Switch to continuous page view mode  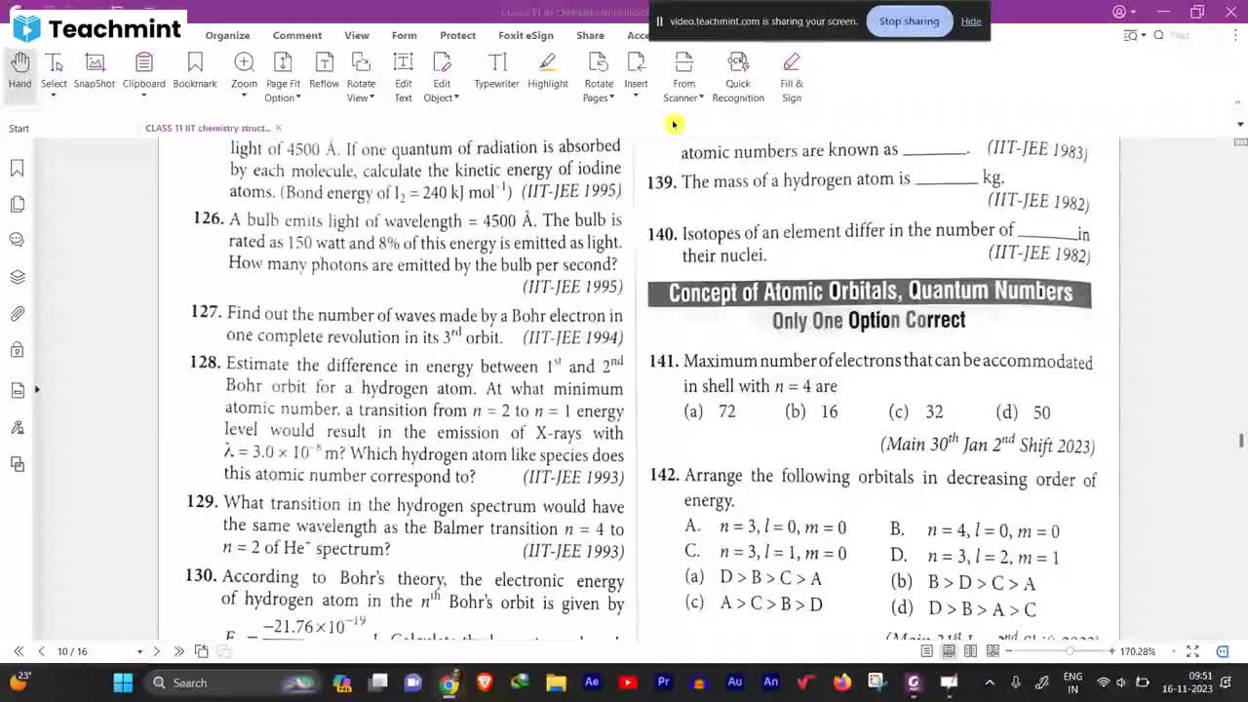tap(948, 651)
